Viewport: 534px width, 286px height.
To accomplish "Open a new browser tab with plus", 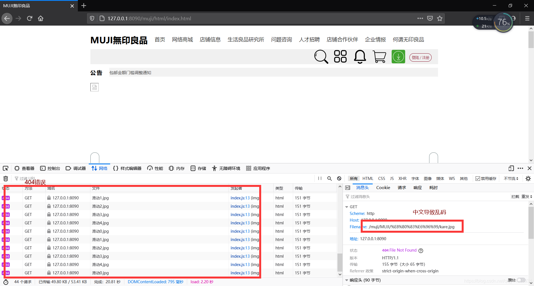I will tap(84, 6).
